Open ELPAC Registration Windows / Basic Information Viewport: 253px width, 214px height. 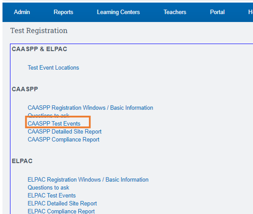(88, 180)
